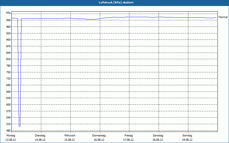Click the date 19.08.12
The width and height of the screenshot is (229, 143).
point(187,140)
